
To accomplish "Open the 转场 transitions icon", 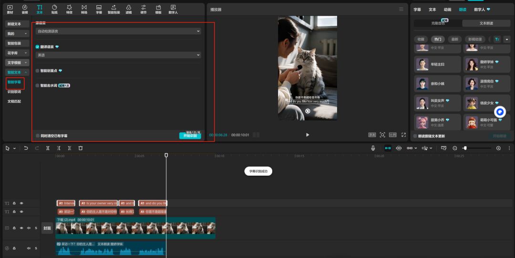I will [84, 9].
